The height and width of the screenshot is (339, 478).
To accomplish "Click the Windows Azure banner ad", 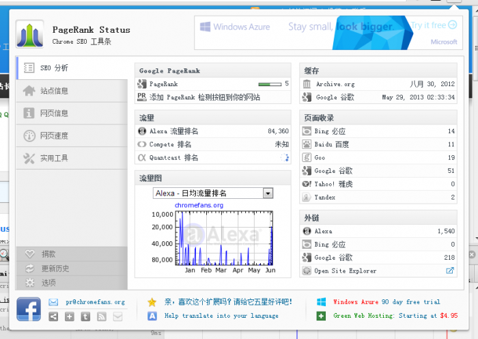I will [x=328, y=33].
